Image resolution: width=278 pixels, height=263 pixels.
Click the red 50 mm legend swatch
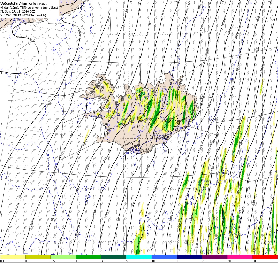click(265, 257)
